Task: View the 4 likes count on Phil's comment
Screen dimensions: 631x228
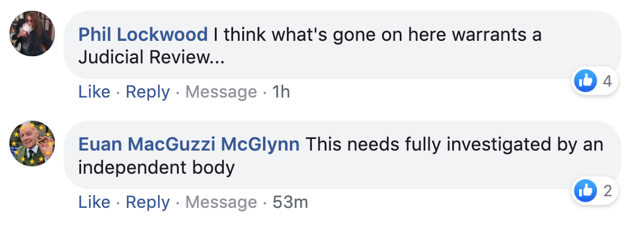Action: pos(607,81)
